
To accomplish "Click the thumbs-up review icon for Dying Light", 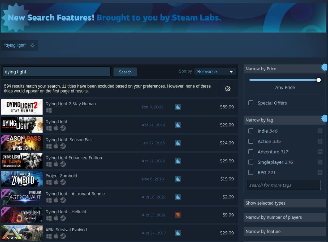I will tap(178, 125).
